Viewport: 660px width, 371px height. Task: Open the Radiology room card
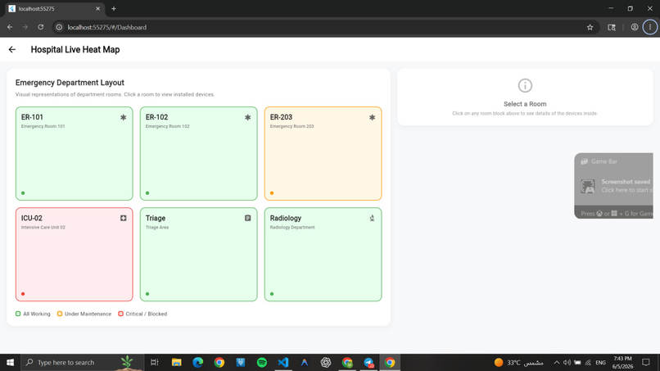[323, 255]
